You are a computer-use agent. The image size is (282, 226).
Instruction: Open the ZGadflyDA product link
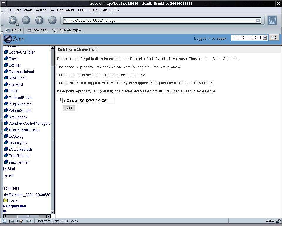[x=18, y=143]
